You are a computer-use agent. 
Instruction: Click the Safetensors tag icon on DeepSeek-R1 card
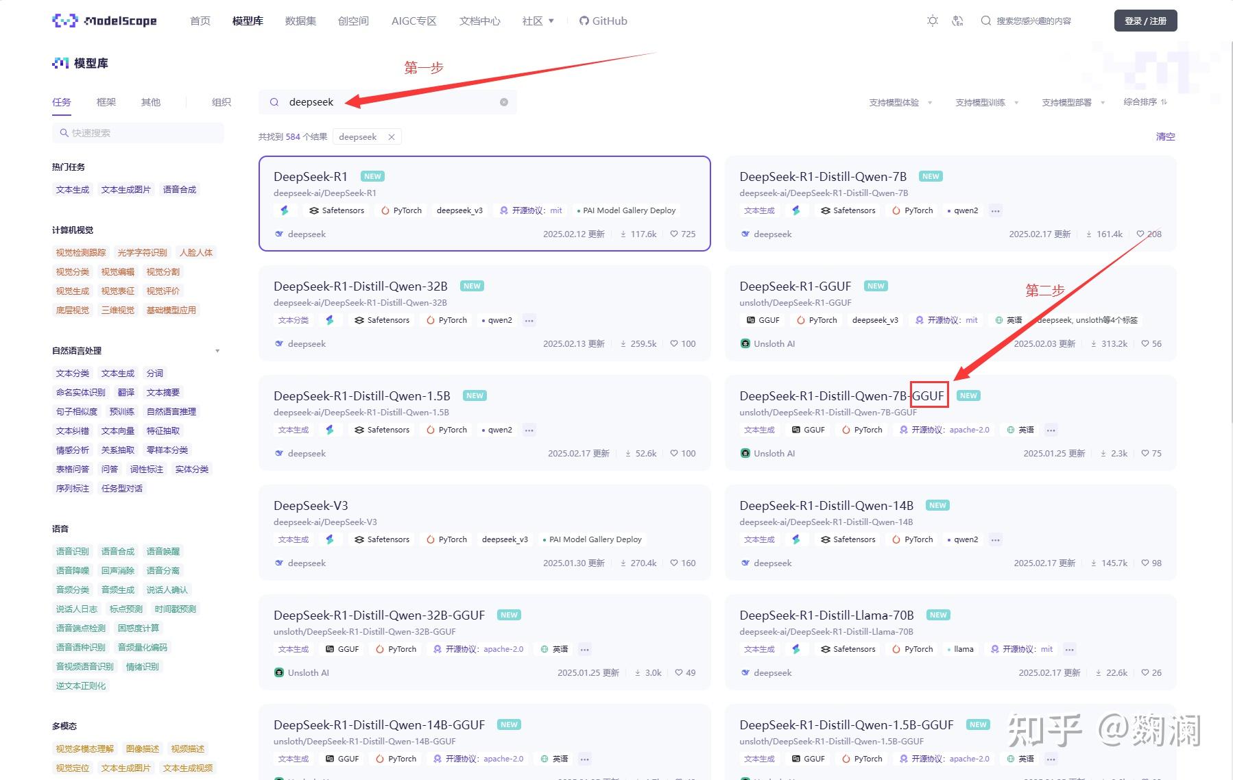(x=314, y=210)
